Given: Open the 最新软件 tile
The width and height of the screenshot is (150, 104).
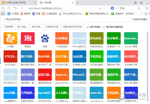Looking at the screenshot, I should [x=114, y=57].
